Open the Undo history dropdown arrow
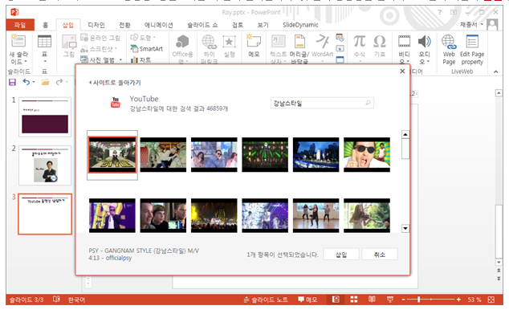The height and width of the screenshot is (310, 509). (x=34, y=82)
